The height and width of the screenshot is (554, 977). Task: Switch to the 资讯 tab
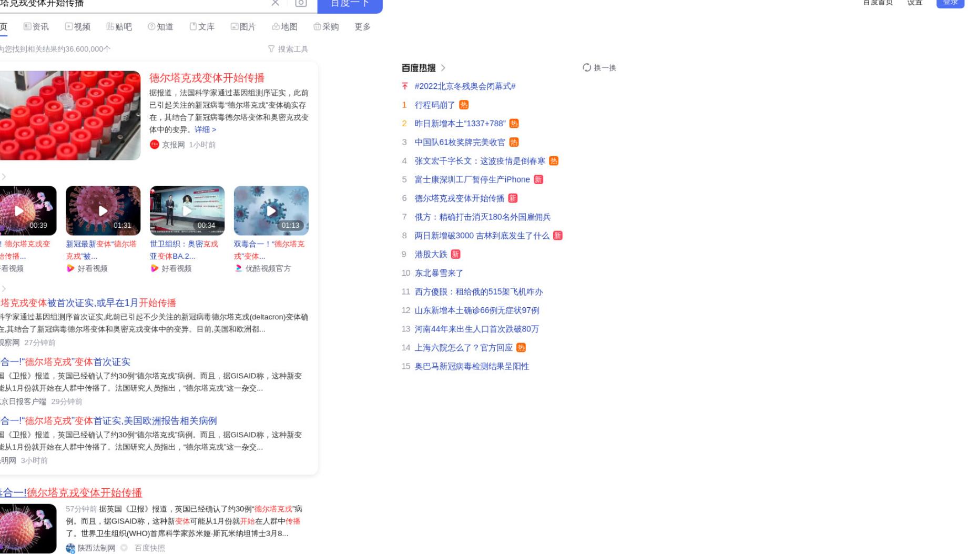point(36,27)
